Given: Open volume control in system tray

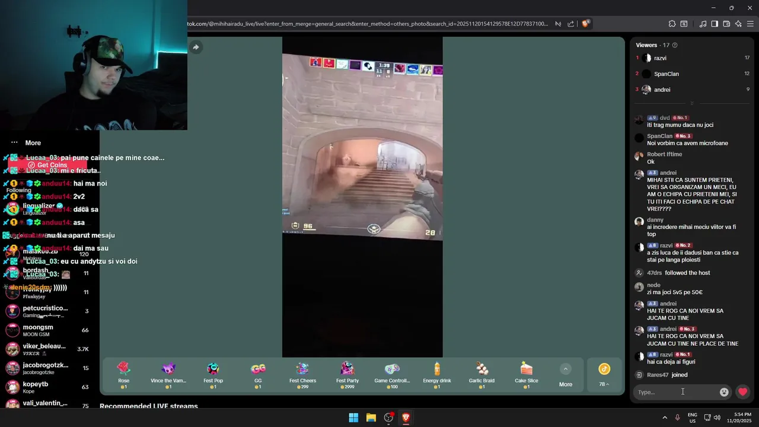Looking at the screenshot, I should click(x=717, y=418).
